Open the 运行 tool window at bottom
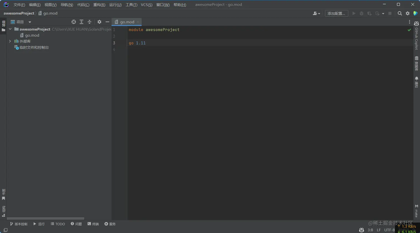The image size is (420, 233). pyautogui.click(x=39, y=224)
